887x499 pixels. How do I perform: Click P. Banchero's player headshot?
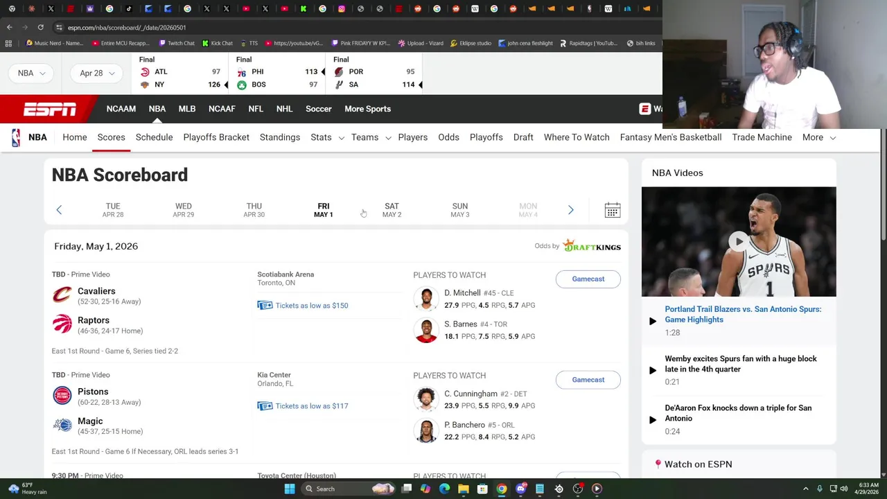point(426,430)
